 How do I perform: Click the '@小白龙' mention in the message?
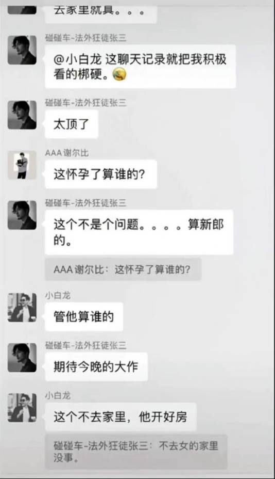click(x=77, y=59)
